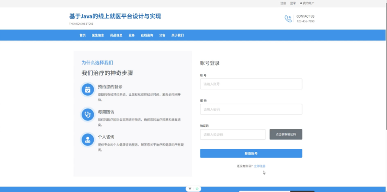Click the 为什么选择我们 heading
Image resolution: width=387 pixels, height=192 pixels.
[97, 63]
